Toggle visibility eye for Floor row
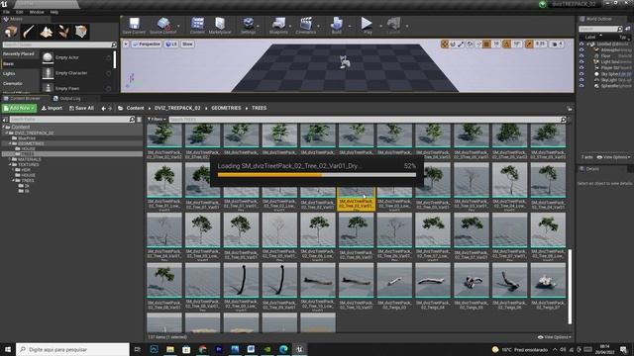Viewport: 634px width, 356px height. click(x=581, y=56)
